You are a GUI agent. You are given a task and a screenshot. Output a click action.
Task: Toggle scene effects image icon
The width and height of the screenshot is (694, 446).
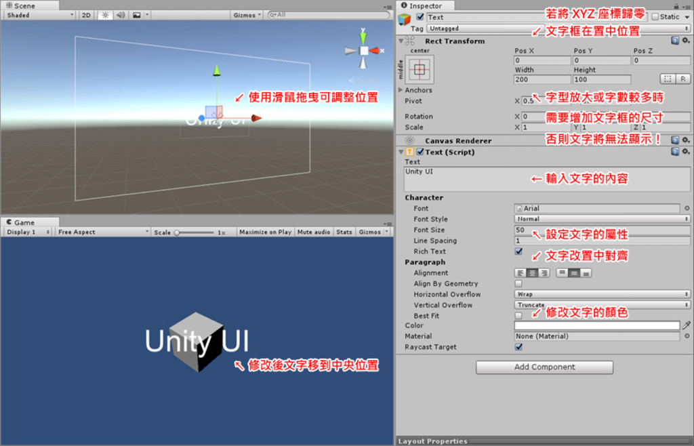(137, 15)
